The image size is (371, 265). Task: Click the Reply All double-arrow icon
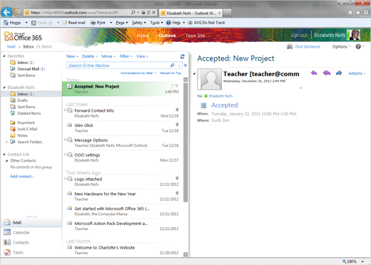tap(327, 73)
